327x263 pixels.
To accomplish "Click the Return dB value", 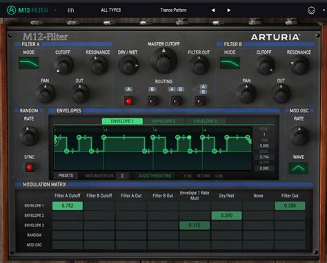I will [219, 176].
